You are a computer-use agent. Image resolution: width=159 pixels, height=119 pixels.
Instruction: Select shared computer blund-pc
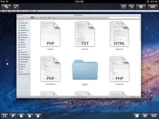point(24,52)
